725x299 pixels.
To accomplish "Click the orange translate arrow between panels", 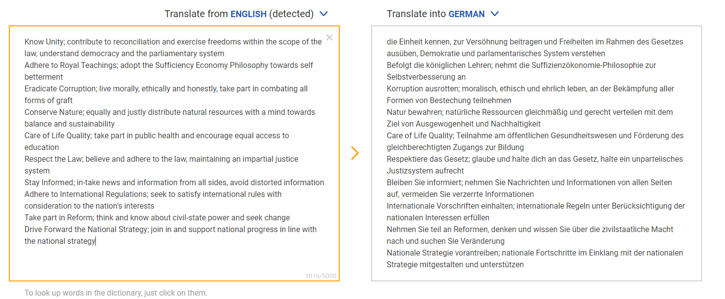I will [x=355, y=153].
